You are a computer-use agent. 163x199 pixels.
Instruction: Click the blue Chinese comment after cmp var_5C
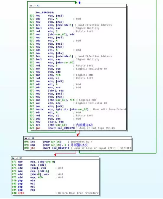click(x=79, y=145)
